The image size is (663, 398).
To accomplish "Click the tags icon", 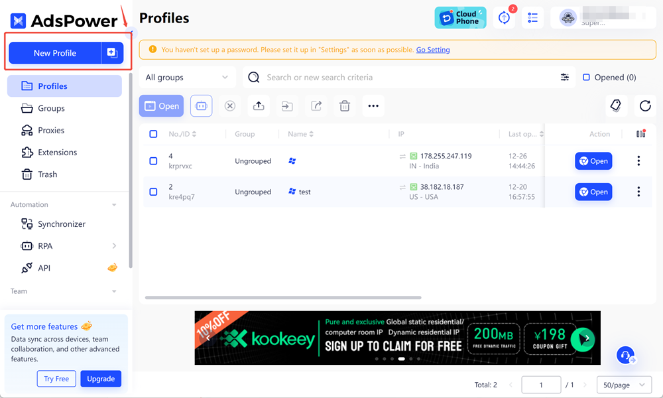I will [x=616, y=105].
